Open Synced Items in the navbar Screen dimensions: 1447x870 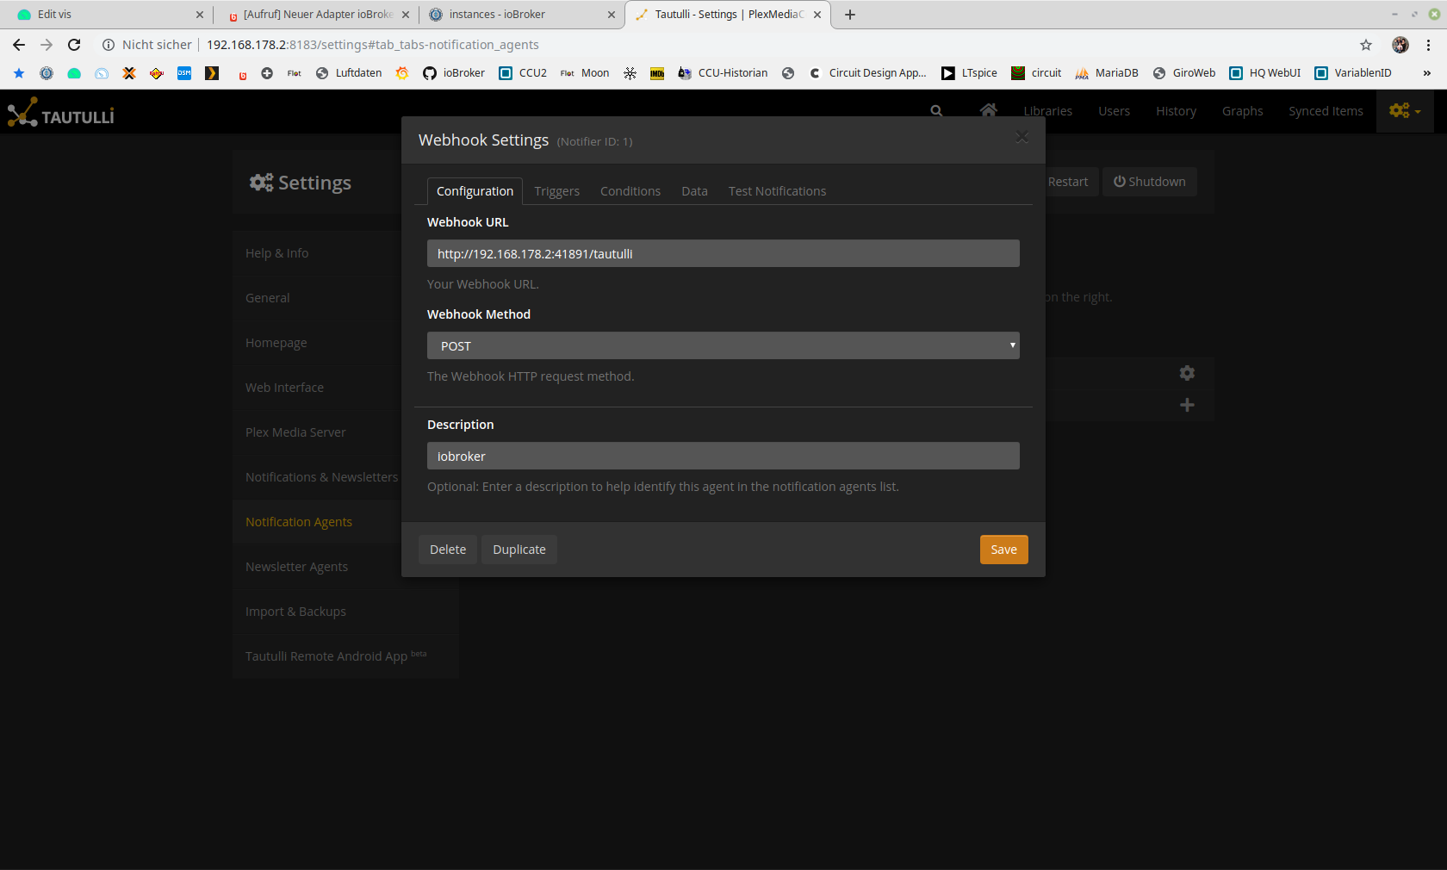pos(1326,111)
